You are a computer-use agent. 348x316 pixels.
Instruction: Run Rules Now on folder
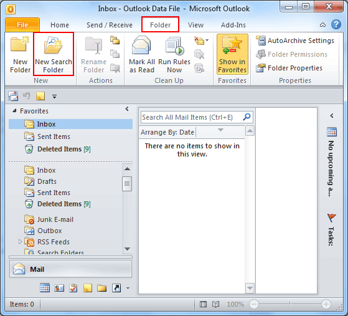point(174,54)
